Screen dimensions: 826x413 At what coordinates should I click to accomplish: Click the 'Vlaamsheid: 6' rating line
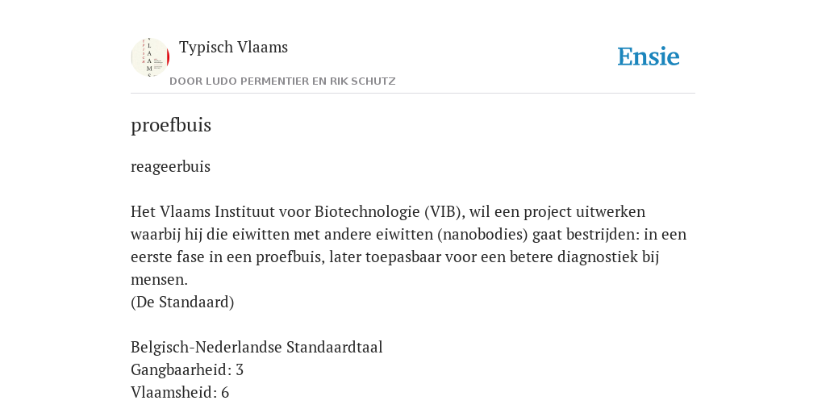[180, 393]
